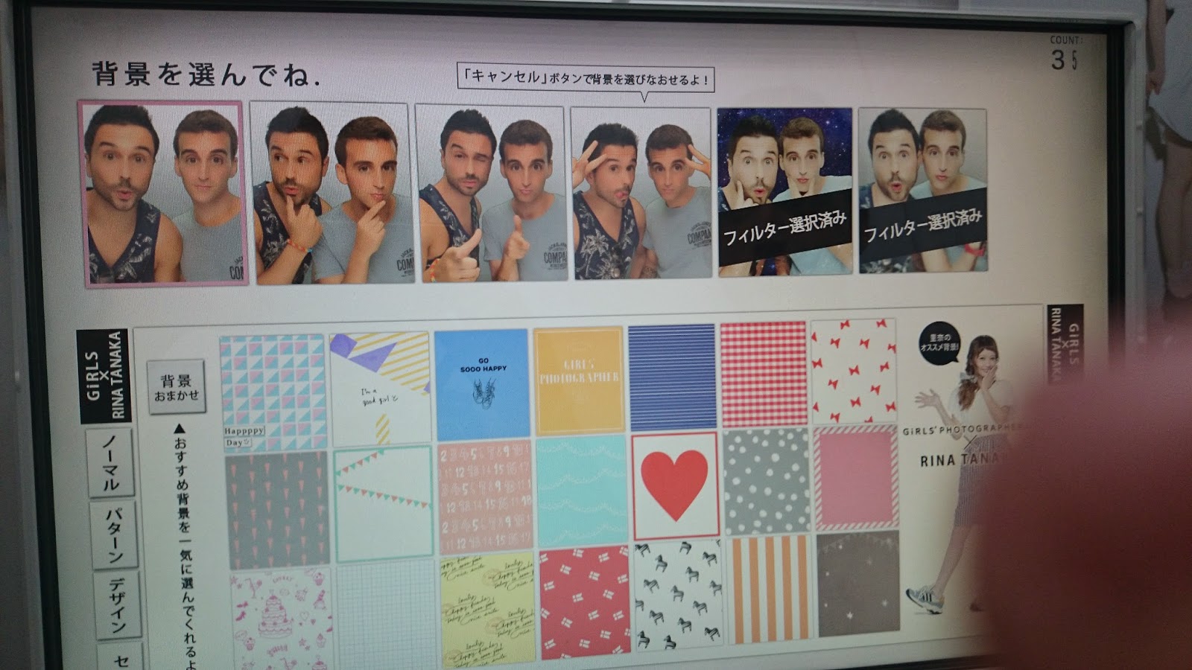Viewport: 1192px width, 670px height.
Task: Choose the red bows on white background
Action: pos(853,371)
